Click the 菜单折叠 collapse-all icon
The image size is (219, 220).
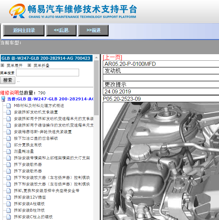29,65
